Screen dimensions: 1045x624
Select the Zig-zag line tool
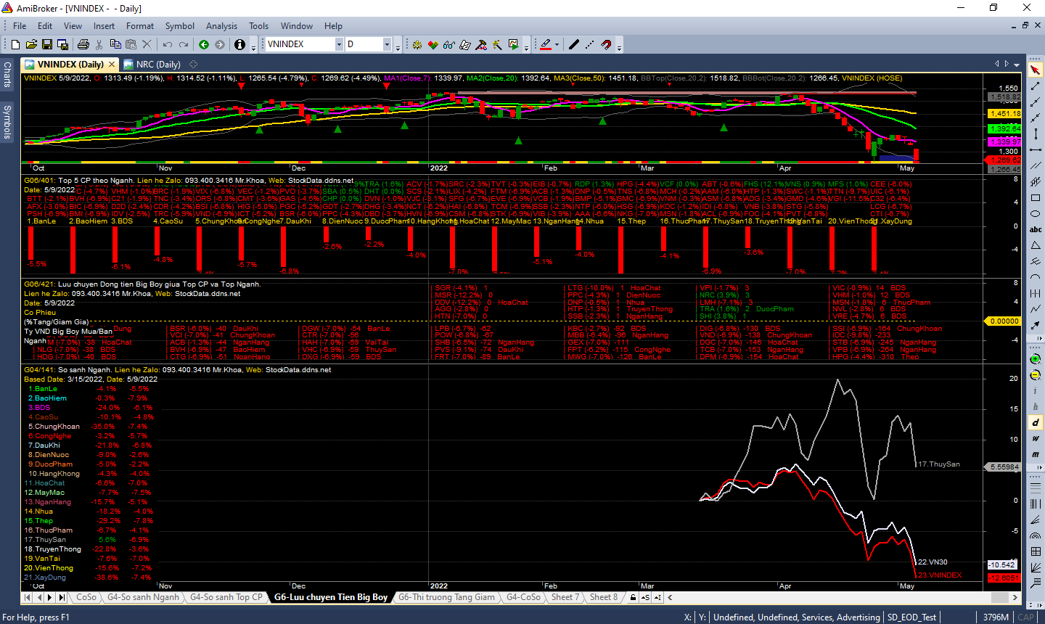[1036, 309]
